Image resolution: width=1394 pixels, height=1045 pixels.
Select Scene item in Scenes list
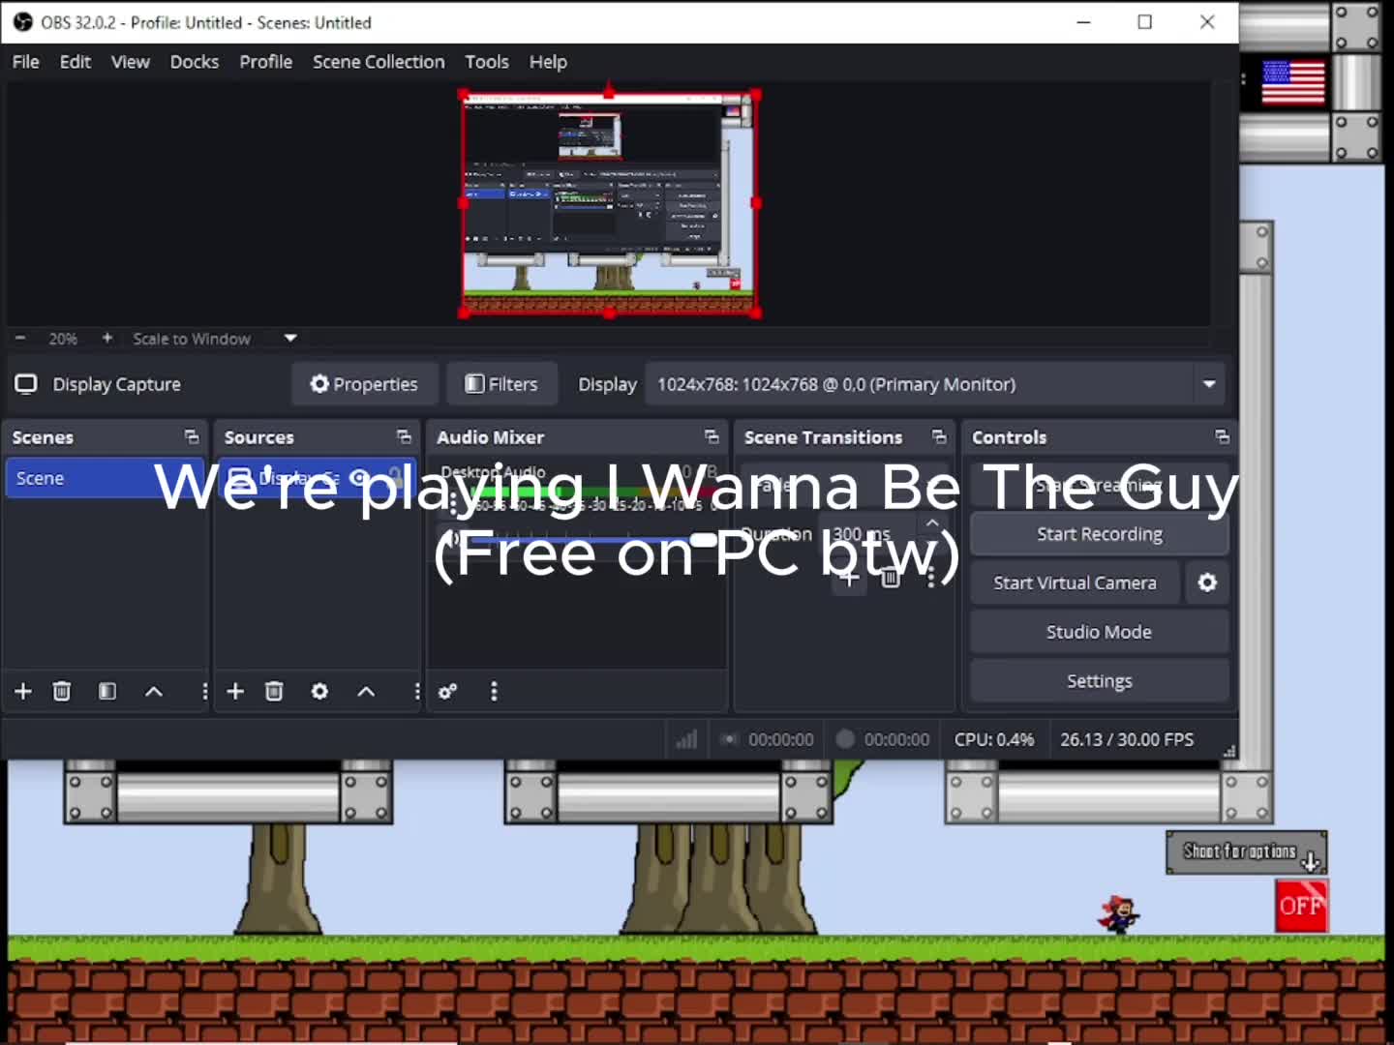[x=105, y=478]
